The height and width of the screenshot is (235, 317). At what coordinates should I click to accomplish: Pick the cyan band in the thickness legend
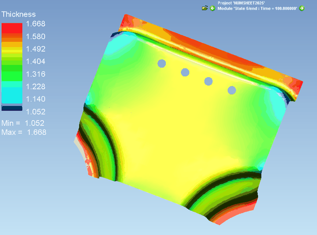coord(12,95)
